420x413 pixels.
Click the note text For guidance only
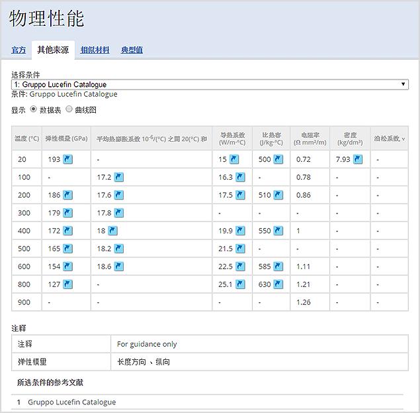coord(147,344)
